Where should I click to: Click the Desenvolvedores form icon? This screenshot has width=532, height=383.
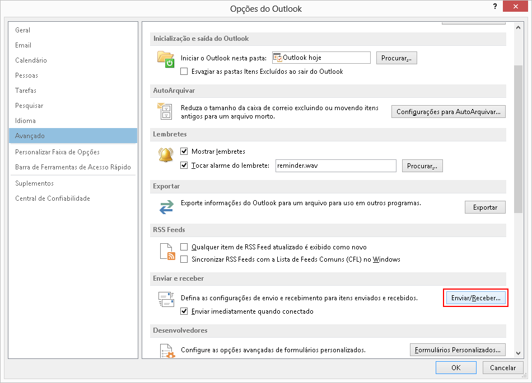(x=167, y=351)
